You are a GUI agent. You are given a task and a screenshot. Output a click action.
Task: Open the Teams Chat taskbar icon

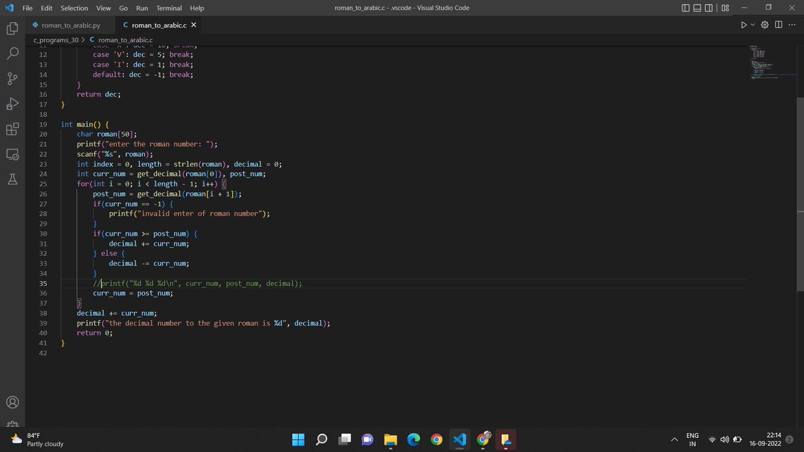pos(367,439)
